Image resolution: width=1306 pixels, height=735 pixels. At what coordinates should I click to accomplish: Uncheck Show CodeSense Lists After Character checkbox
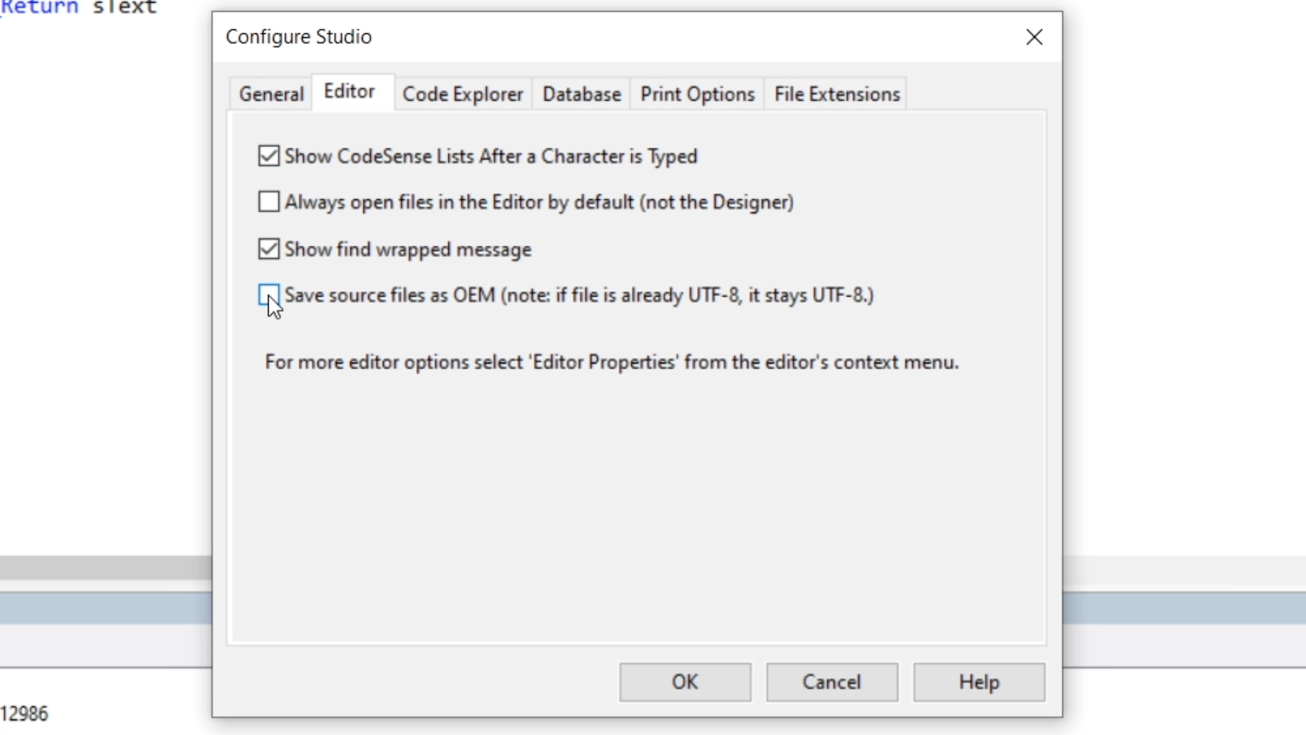(269, 156)
